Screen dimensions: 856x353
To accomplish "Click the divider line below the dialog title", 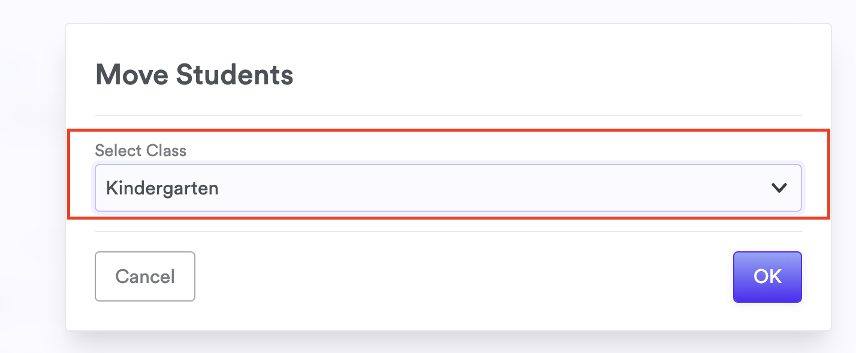I will tap(448, 115).
